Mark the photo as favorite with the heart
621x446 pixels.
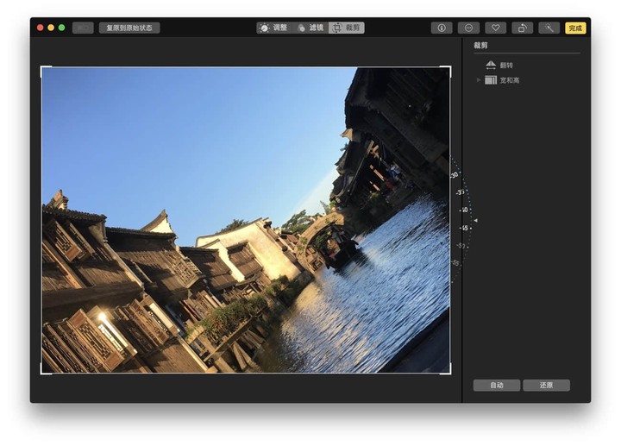pos(495,28)
